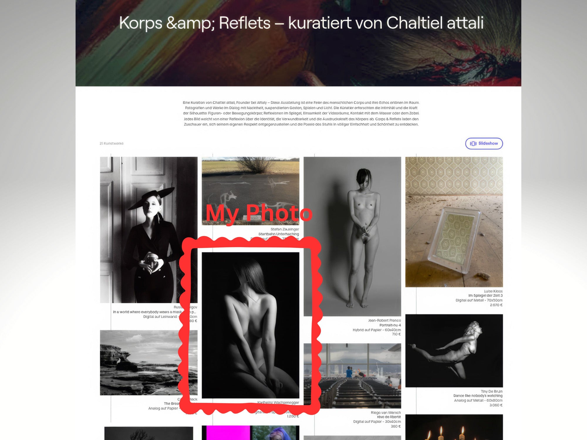Select the highlighted Karlheinz Wachsenegger nude photograph
The width and height of the screenshot is (587, 440).
click(x=250, y=325)
